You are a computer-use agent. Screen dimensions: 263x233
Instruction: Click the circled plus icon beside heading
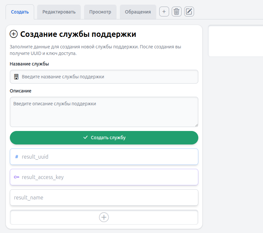pyautogui.click(x=13, y=34)
